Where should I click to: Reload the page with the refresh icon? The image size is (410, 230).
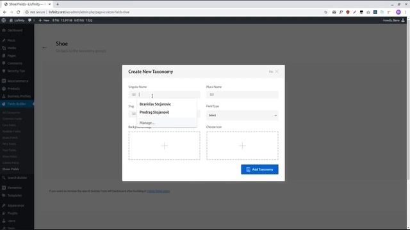click(19, 12)
